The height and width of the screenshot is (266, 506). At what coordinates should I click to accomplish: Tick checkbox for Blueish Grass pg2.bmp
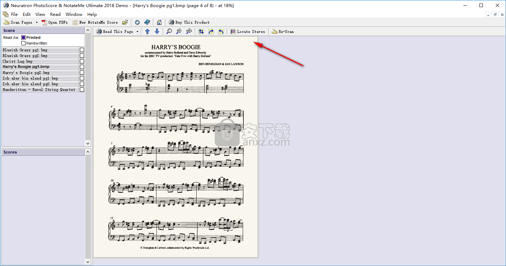pos(82,56)
